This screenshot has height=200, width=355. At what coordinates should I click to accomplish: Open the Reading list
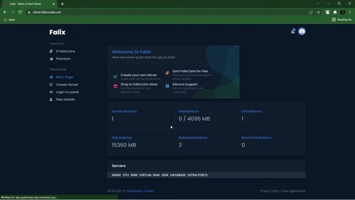tap(342, 20)
